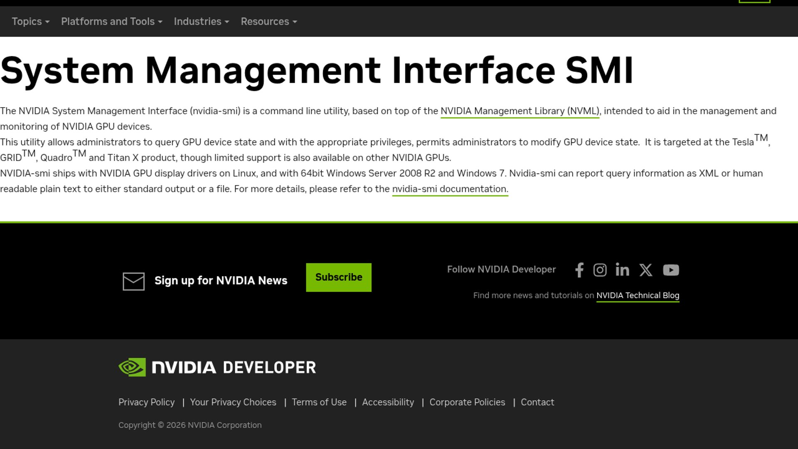Go to the Accessibility footer link
Image resolution: width=798 pixels, height=449 pixels.
(388, 402)
